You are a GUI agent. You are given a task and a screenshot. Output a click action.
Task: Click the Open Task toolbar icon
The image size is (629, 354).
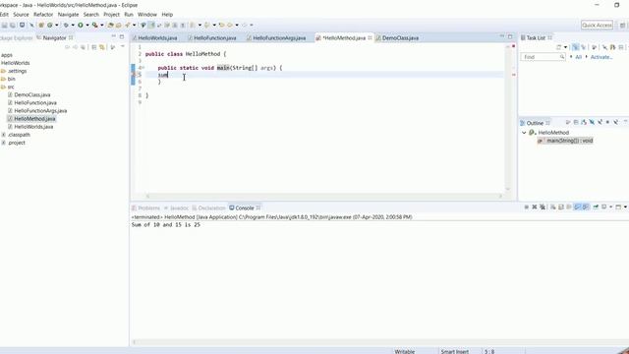pyautogui.click(x=118, y=25)
